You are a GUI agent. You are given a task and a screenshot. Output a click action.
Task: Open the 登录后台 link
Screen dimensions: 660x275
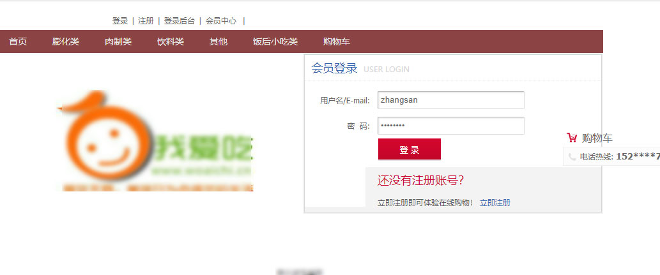(180, 20)
